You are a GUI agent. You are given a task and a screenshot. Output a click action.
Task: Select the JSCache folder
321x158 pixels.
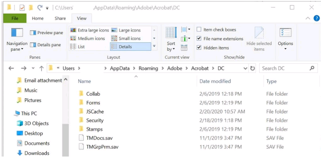(95, 112)
